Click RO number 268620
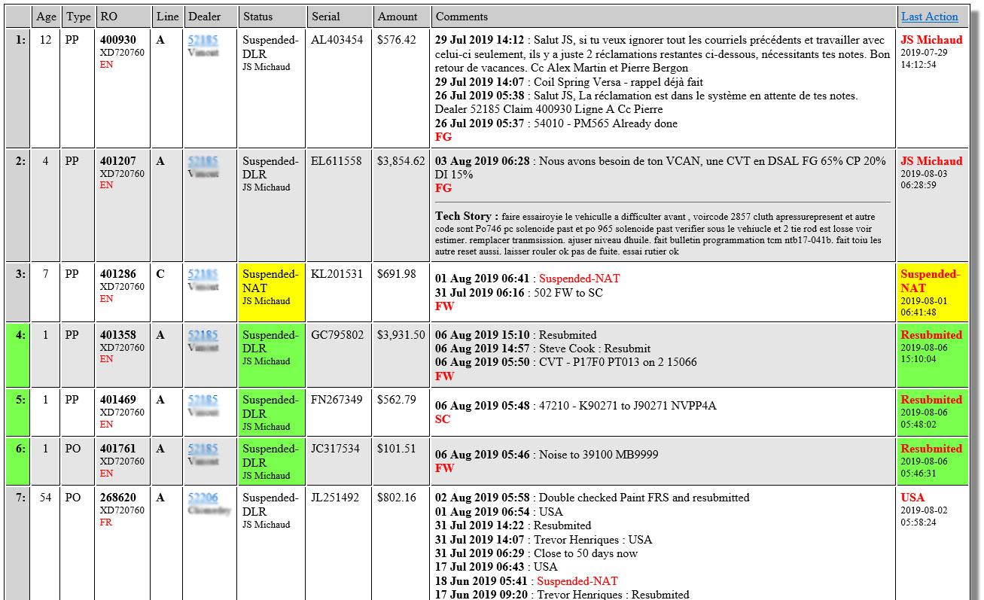 tap(118, 498)
